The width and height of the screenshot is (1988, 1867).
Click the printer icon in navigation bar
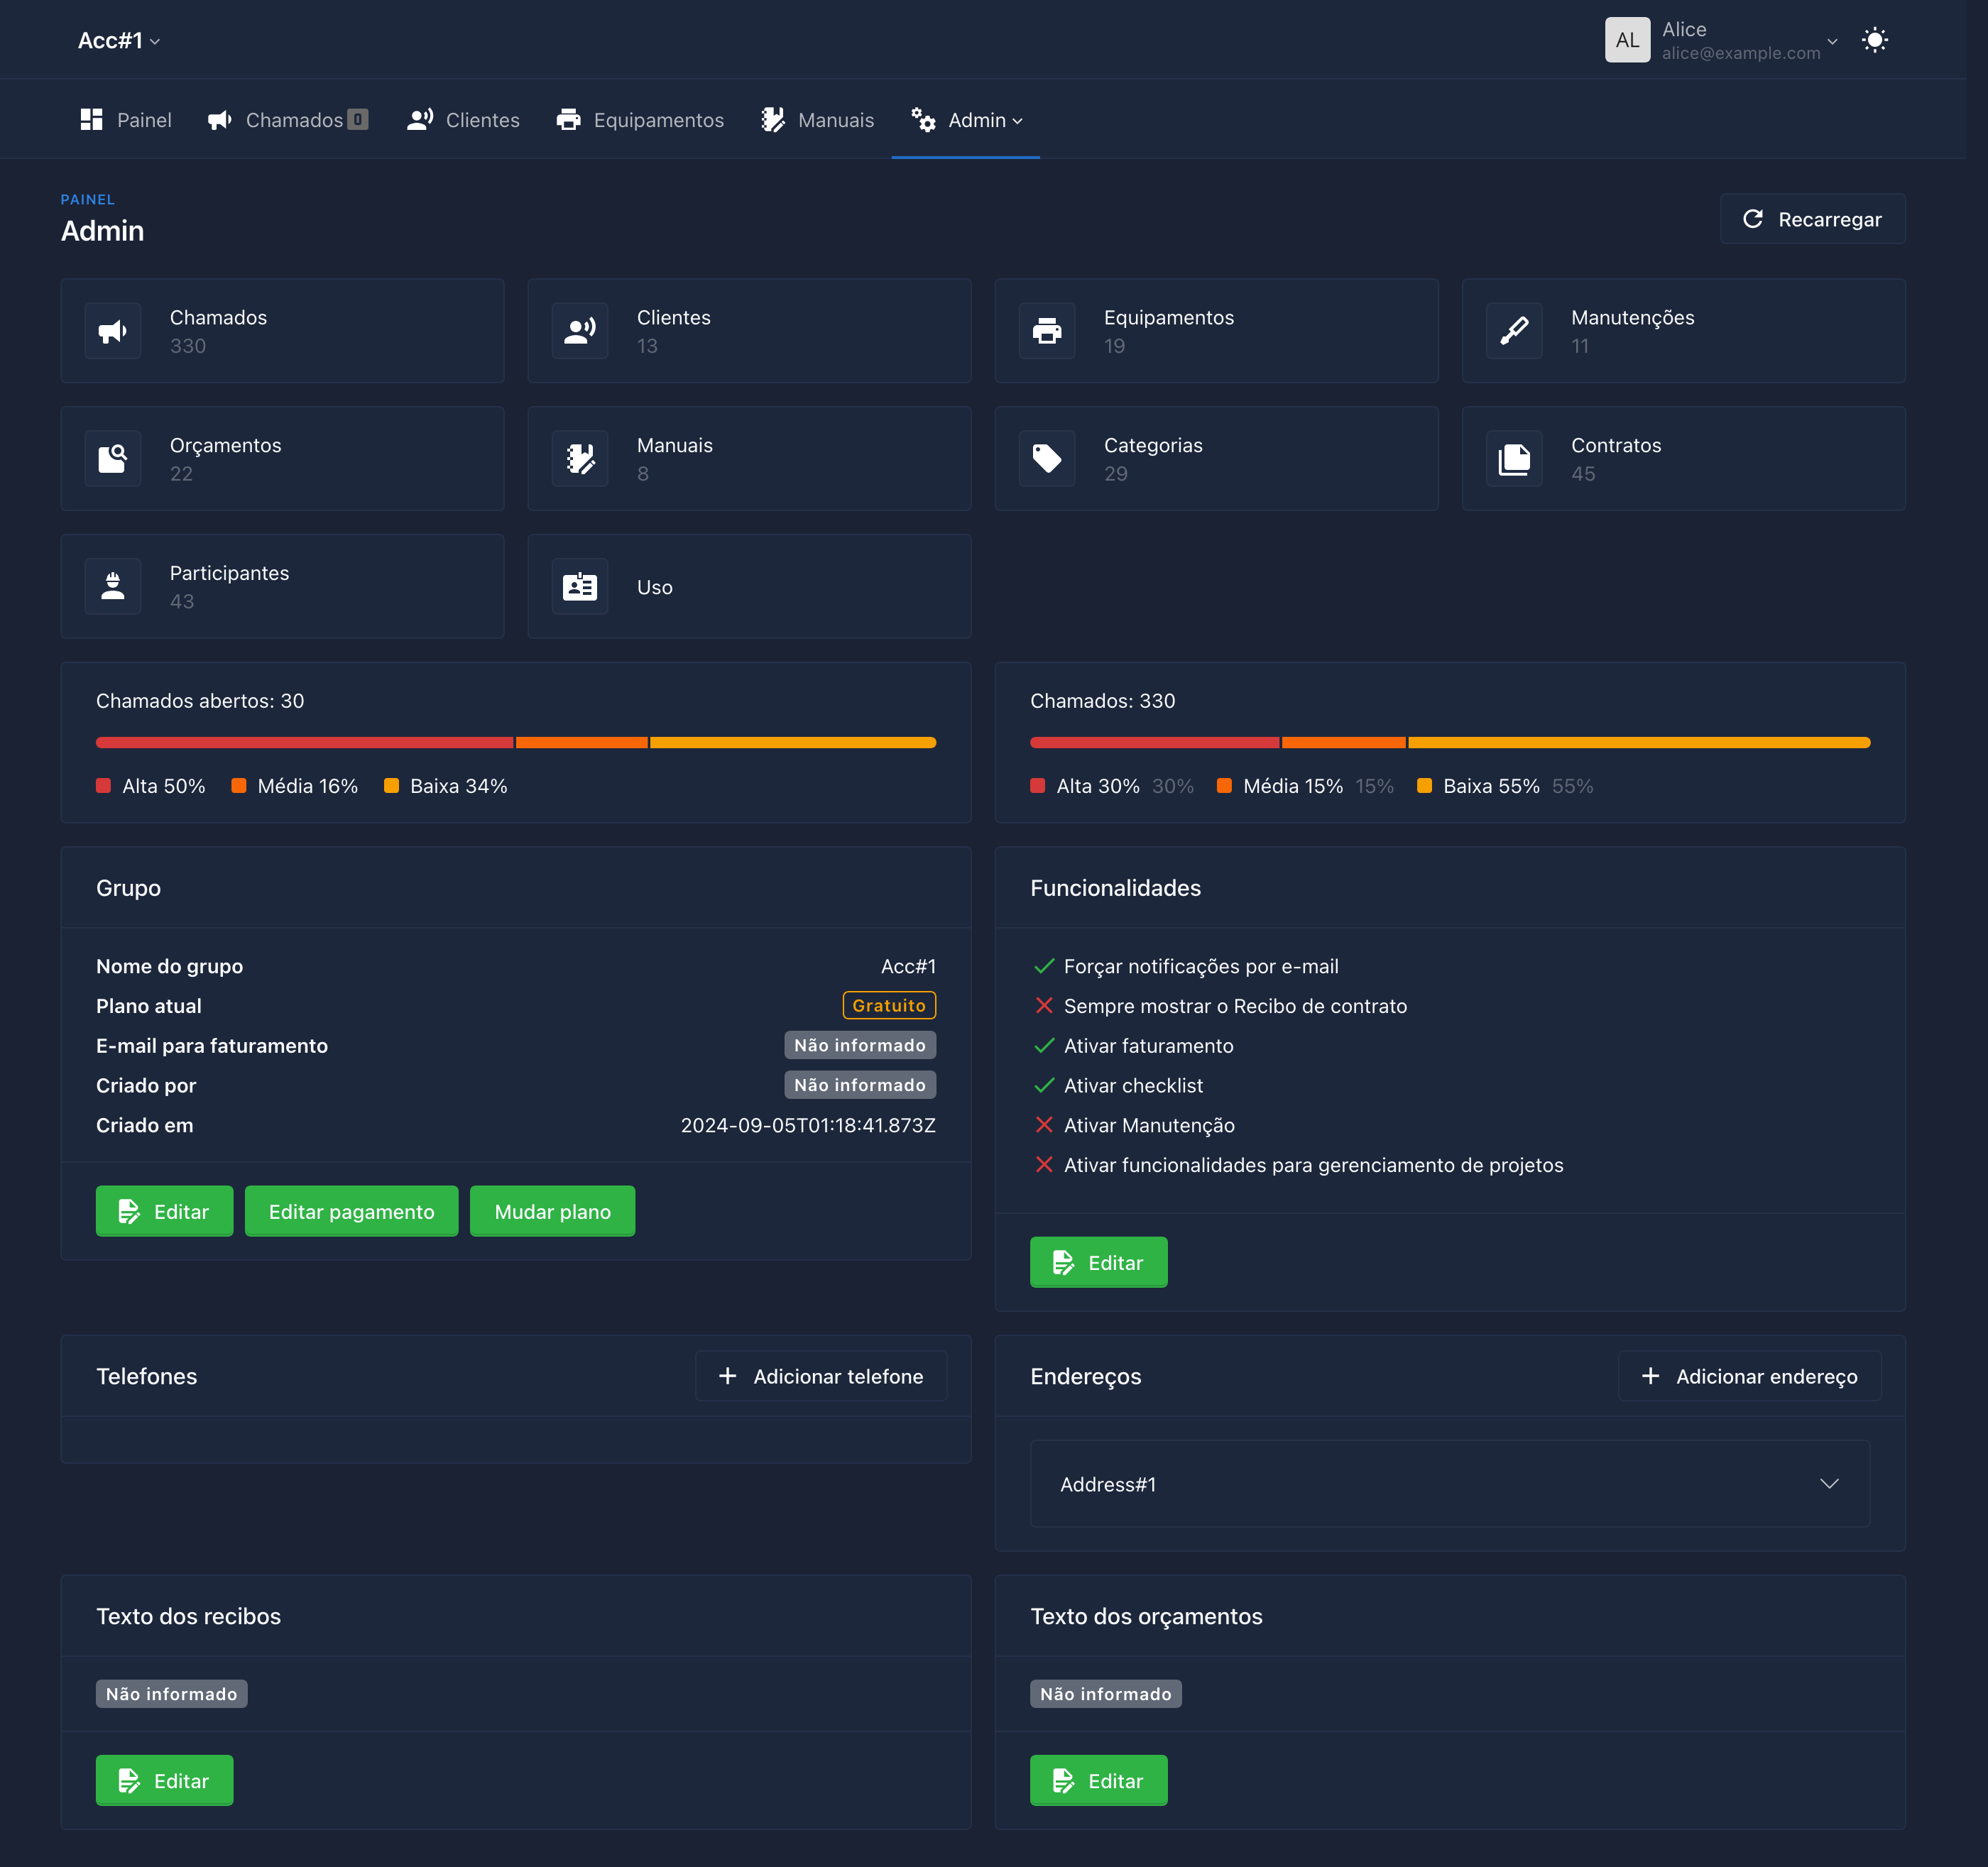pos(568,120)
